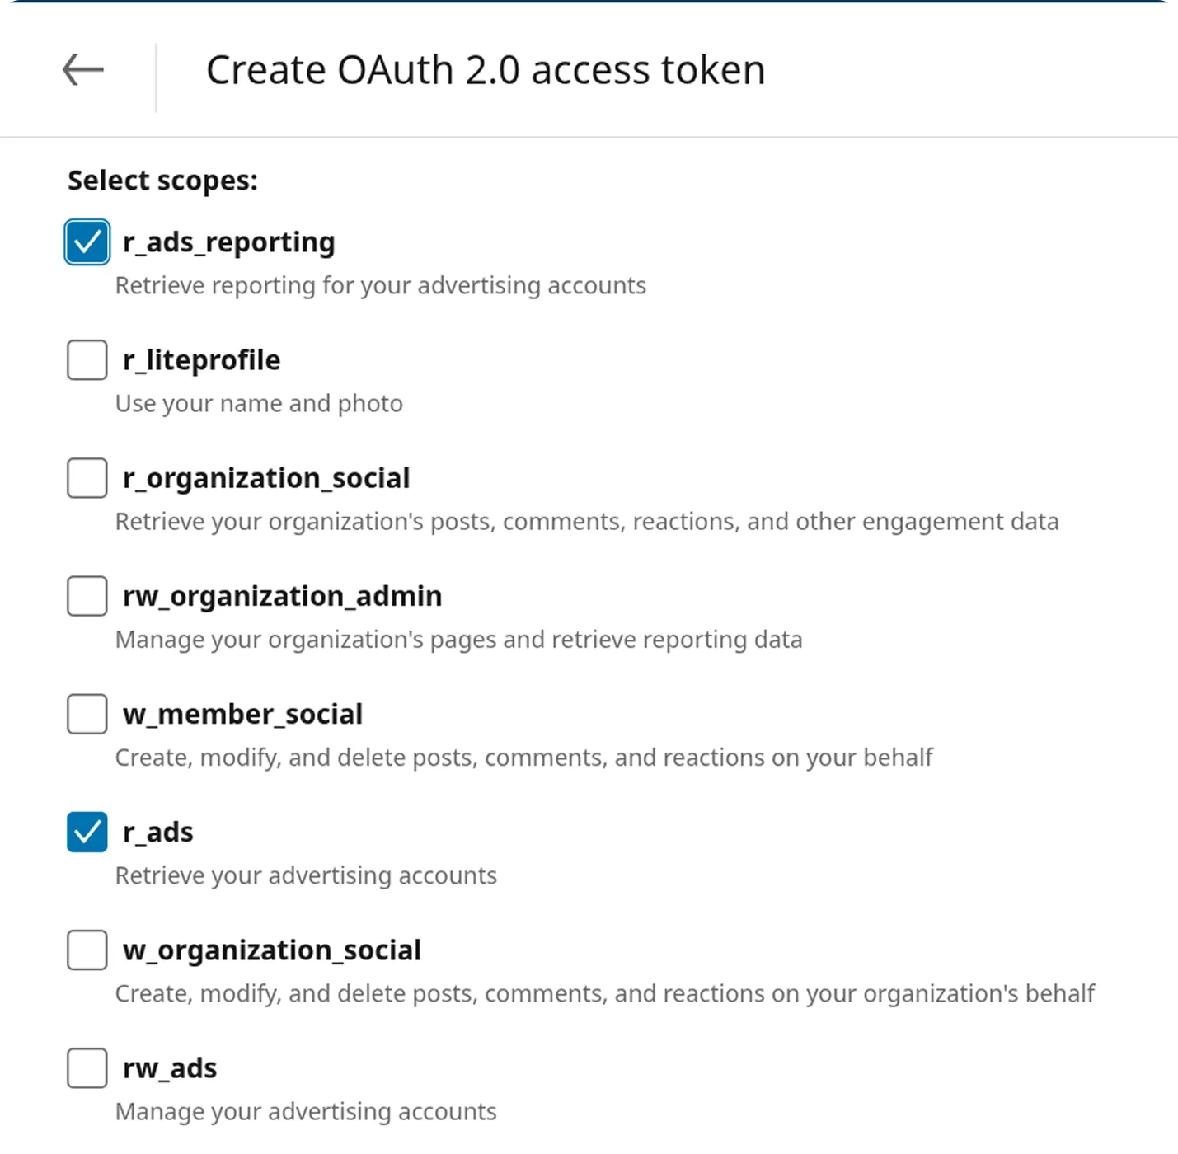Click the back arrow icon

click(83, 70)
